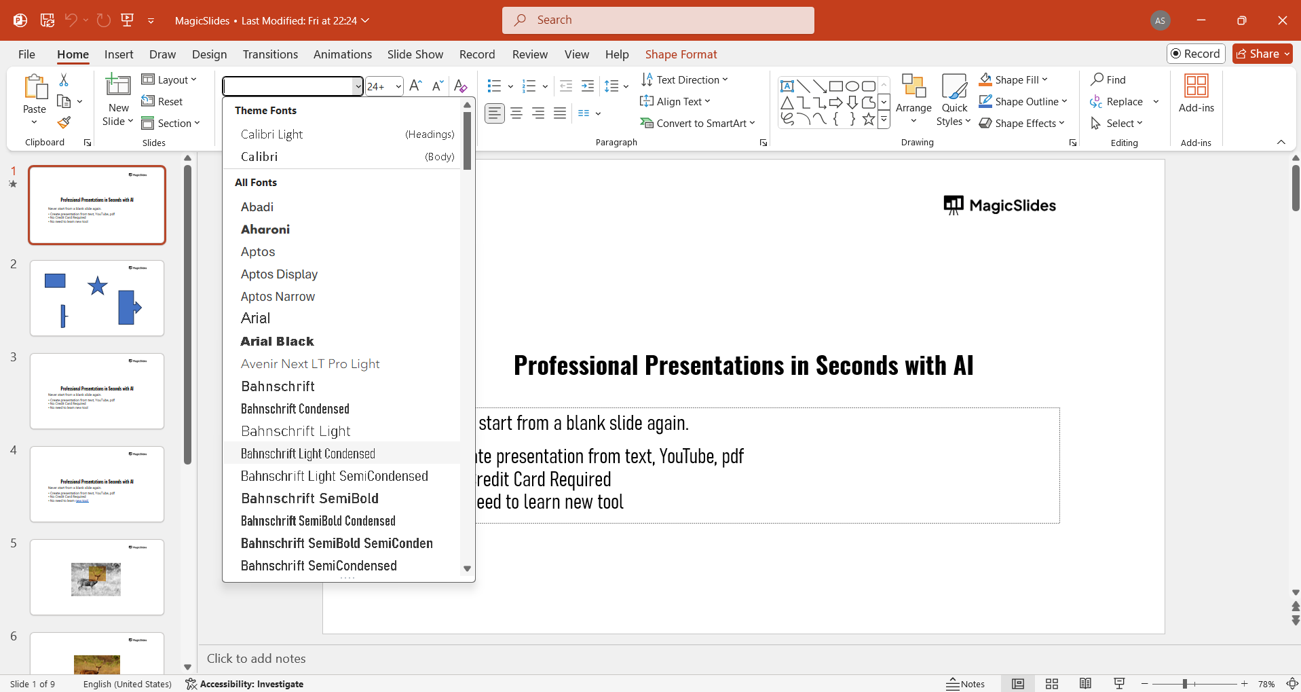This screenshot has width=1301, height=692.
Task: Adjust the zoom slider handle
Action: click(1184, 684)
